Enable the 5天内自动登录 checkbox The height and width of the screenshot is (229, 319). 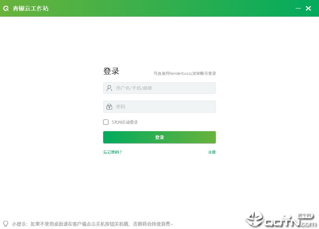click(x=106, y=122)
